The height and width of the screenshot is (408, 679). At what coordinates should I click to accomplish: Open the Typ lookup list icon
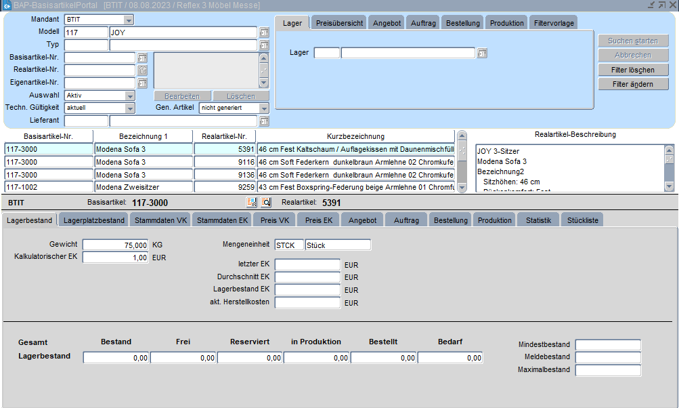(x=264, y=45)
